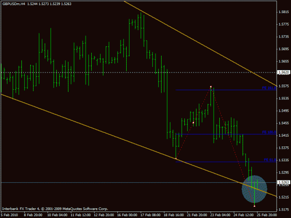Select the Fibonacci anchor point at the chart's lowest bar

pyautogui.click(x=254, y=206)
